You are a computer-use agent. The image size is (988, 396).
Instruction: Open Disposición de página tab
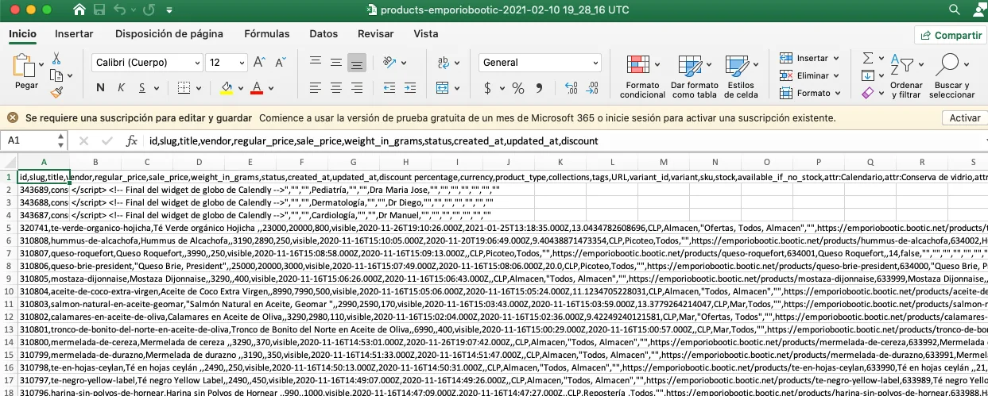[x=169, y=34]
